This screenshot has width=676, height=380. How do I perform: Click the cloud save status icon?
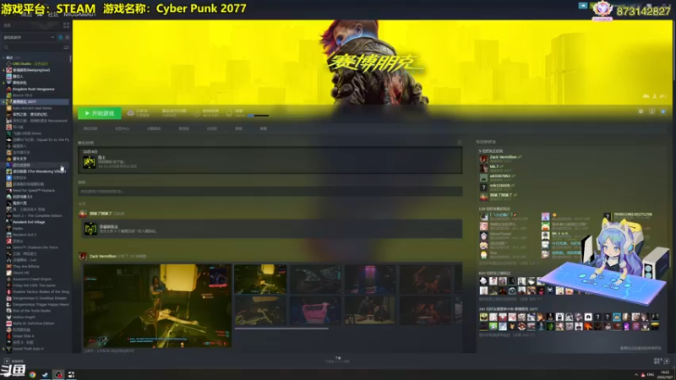coord(130,113)
